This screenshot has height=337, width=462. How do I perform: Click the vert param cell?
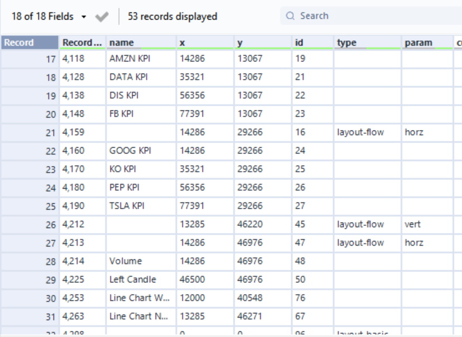pos(412,224)
